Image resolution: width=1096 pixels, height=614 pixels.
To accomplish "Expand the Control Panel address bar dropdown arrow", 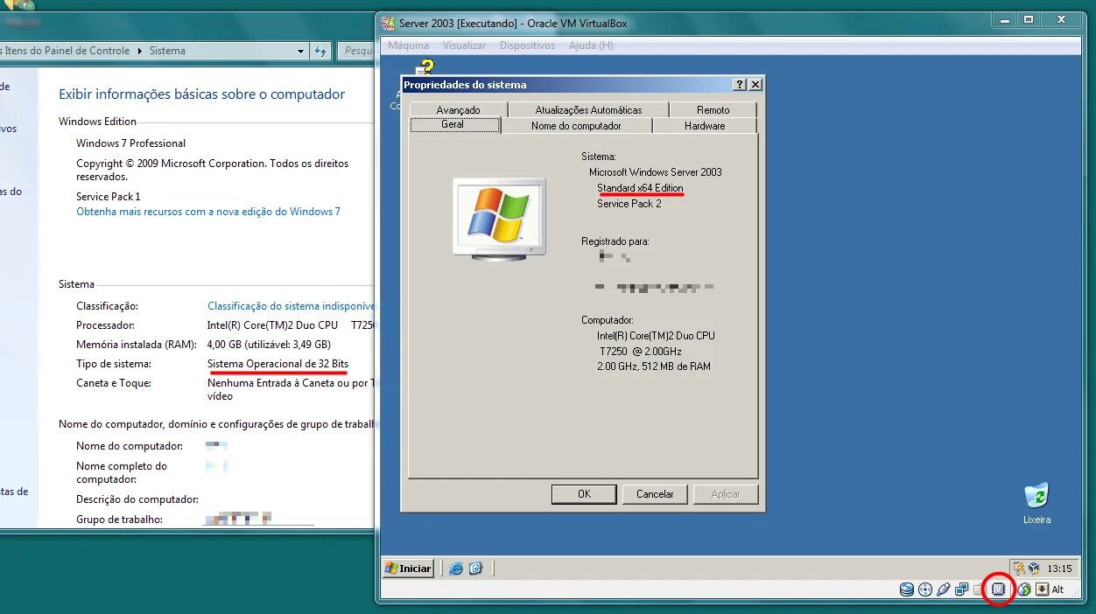I will click(x=301, y=51).
